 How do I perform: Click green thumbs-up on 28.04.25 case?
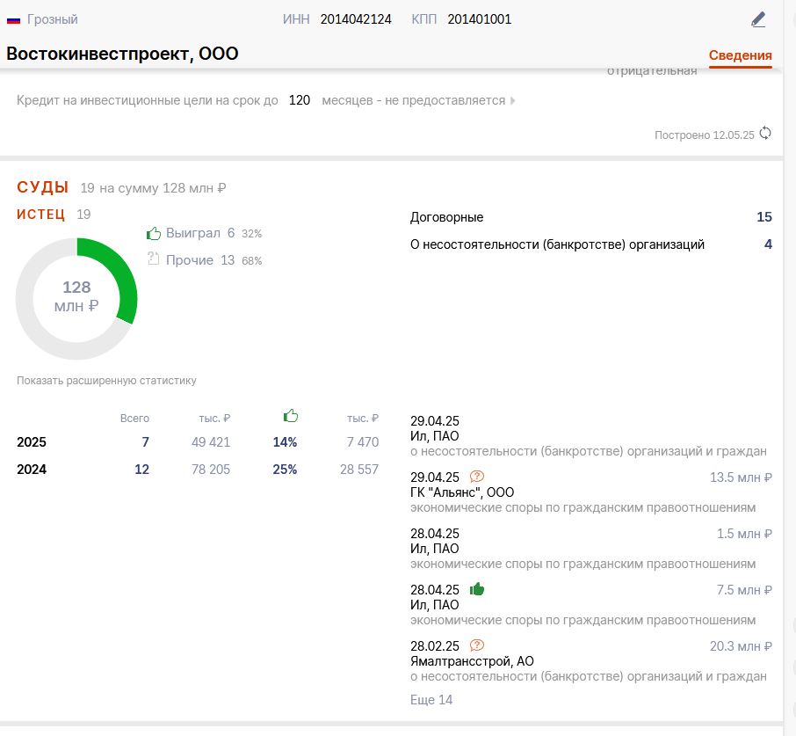click(x=477, y=589)
